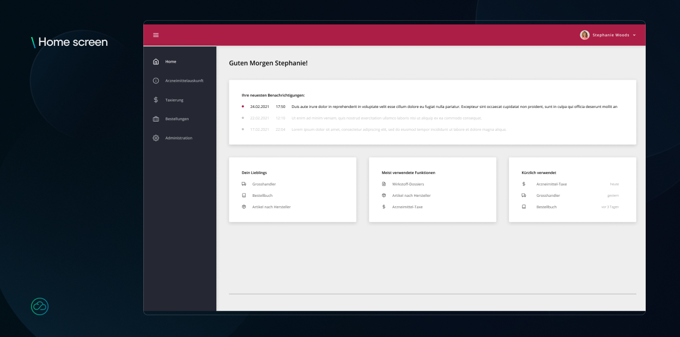Open Bestellbuch link in Dein Lieblings card

tap(263, 196)
